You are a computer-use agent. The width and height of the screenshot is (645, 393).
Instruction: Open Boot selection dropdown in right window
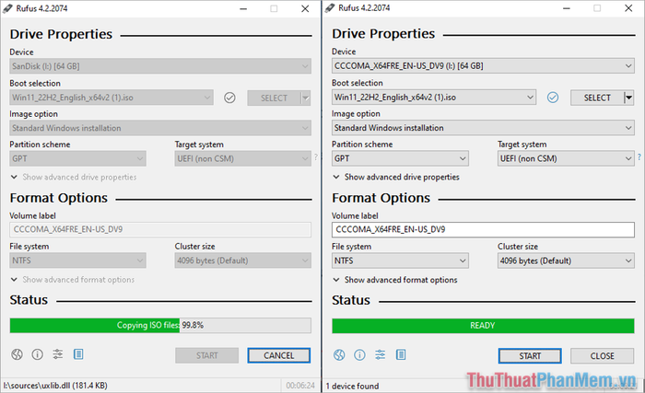tap(434, 98)
